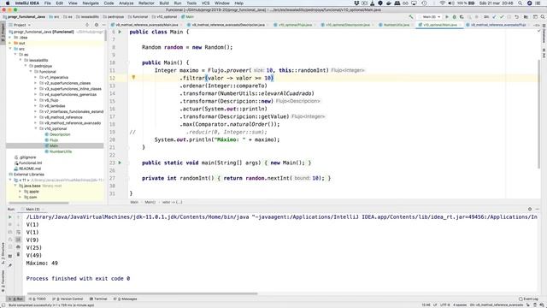Start debugging with the toolbar bug icon
The image size is (547, 308).
pos(454,17)
